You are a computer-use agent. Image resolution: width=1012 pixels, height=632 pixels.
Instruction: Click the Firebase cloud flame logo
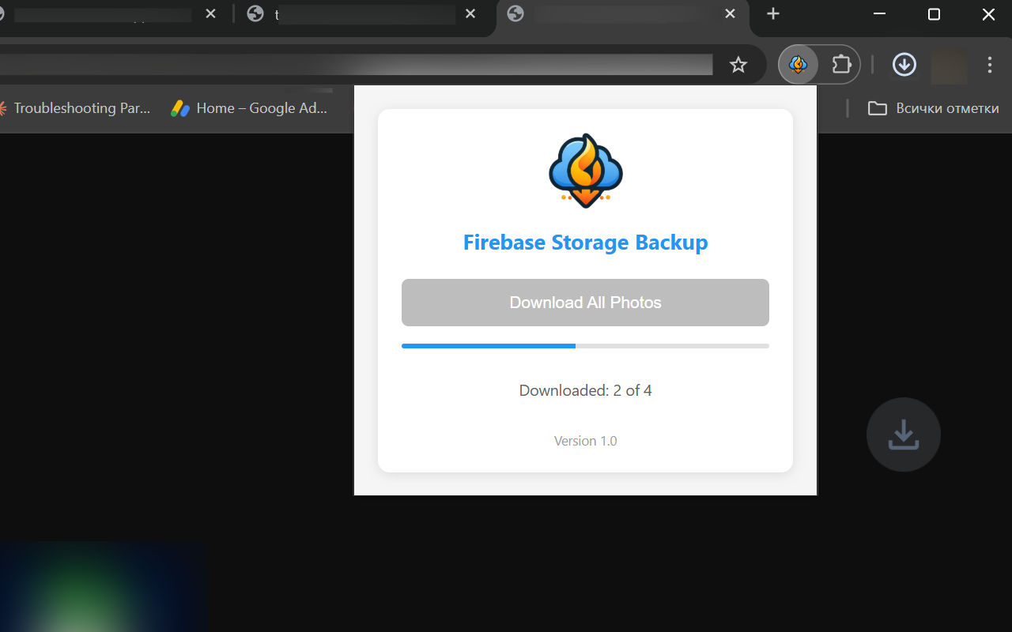[586, 171]
